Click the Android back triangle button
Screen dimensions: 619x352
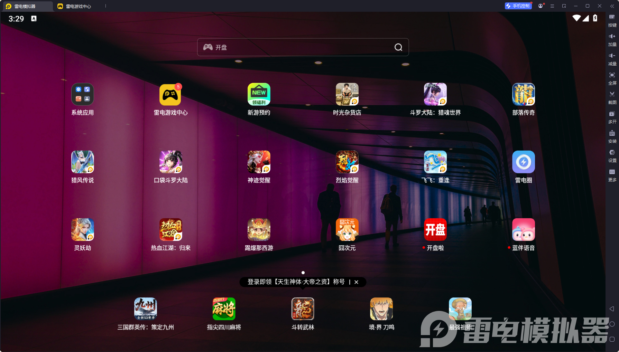coord(612,309)
